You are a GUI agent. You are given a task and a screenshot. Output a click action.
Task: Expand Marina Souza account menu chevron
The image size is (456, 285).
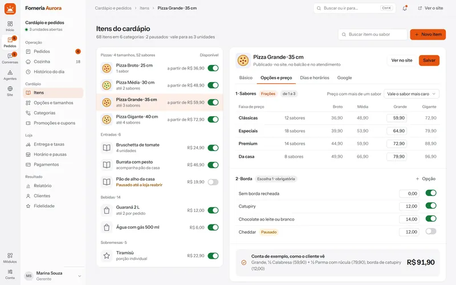click(79, 276)
